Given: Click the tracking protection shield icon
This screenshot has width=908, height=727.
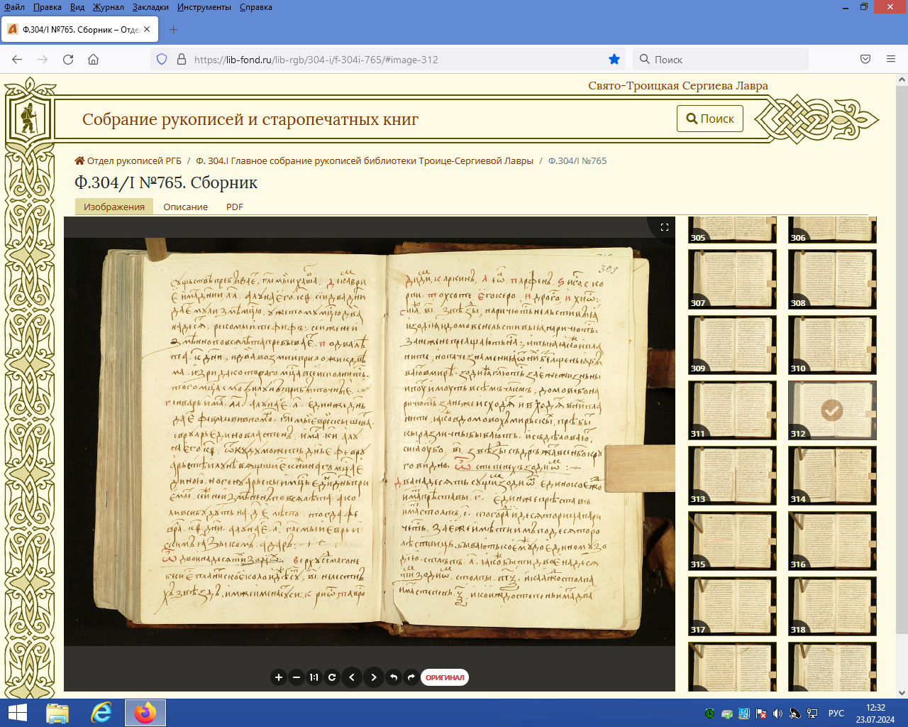Looking at the screenshot, I should 162,60.
